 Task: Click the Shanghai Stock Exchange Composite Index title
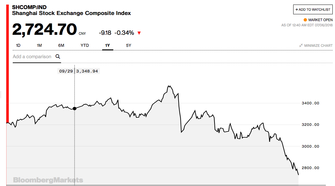click(x=72, y=13)
